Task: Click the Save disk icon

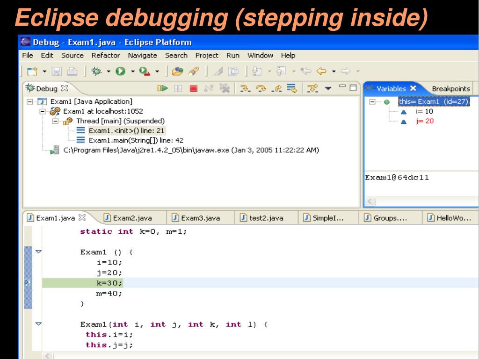Action: [57, 72]
